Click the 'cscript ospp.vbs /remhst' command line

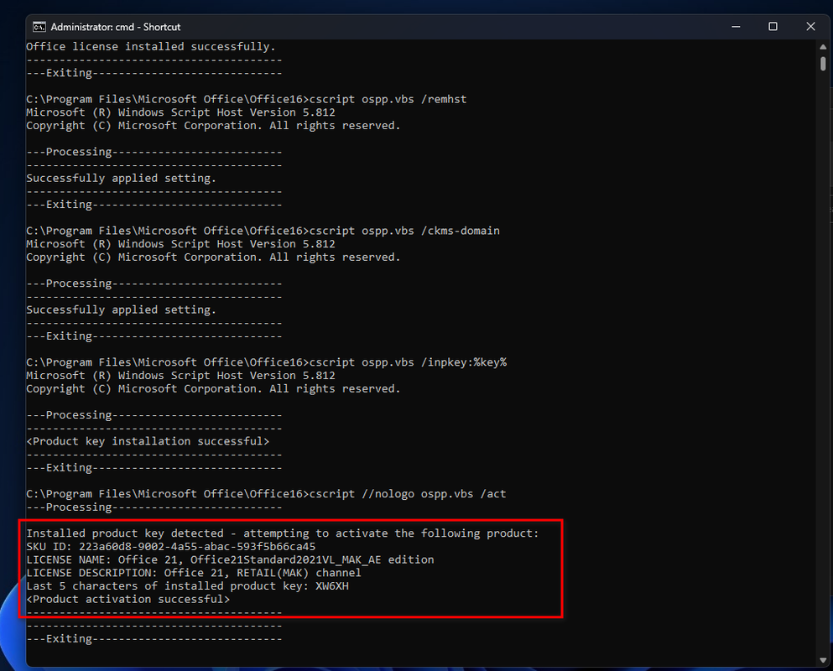point(247,99)
